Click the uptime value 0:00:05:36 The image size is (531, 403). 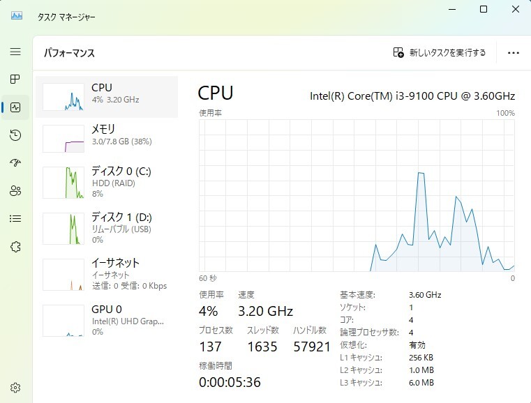click(x=230, y=382)
